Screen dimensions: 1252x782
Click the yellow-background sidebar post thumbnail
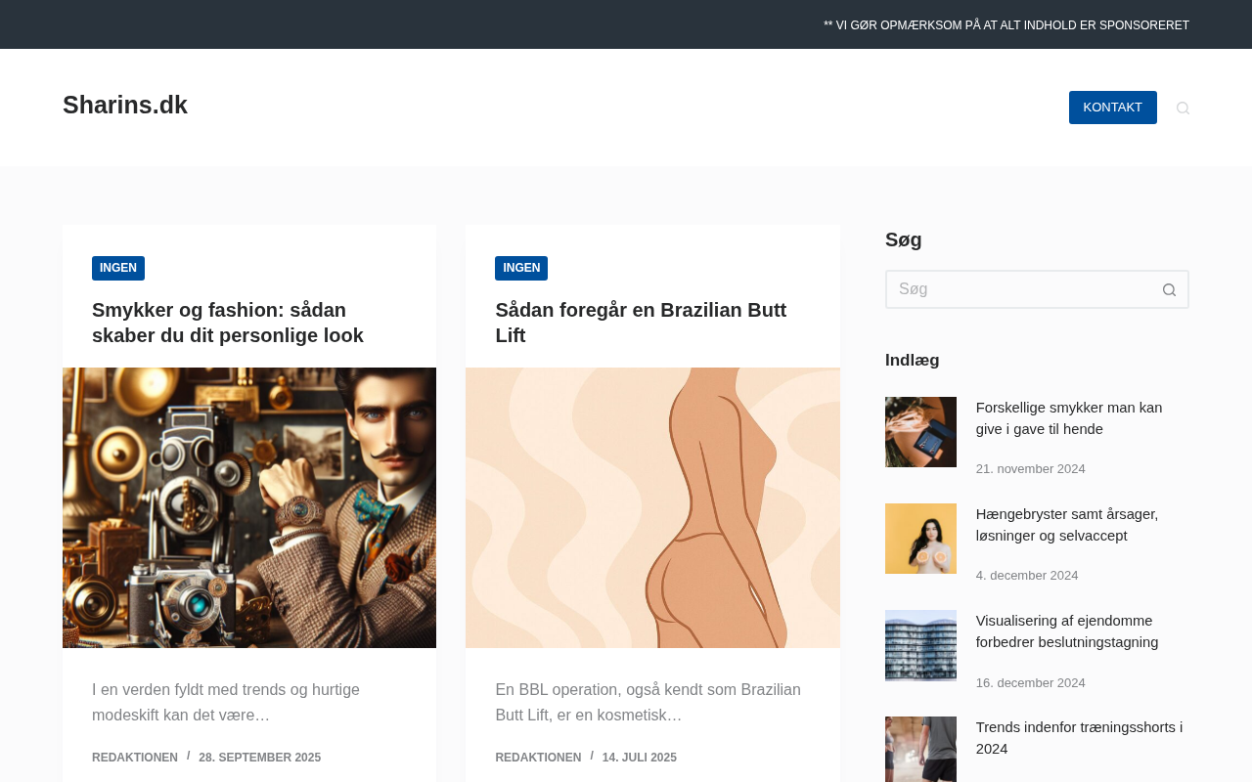pyautogui.click(x=920, y=539)
